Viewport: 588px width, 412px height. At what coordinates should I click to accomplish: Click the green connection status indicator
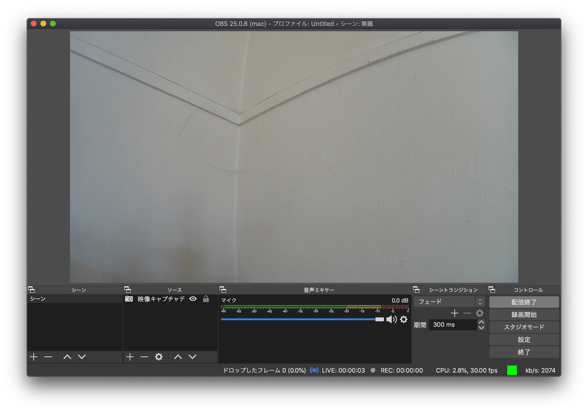512,370
